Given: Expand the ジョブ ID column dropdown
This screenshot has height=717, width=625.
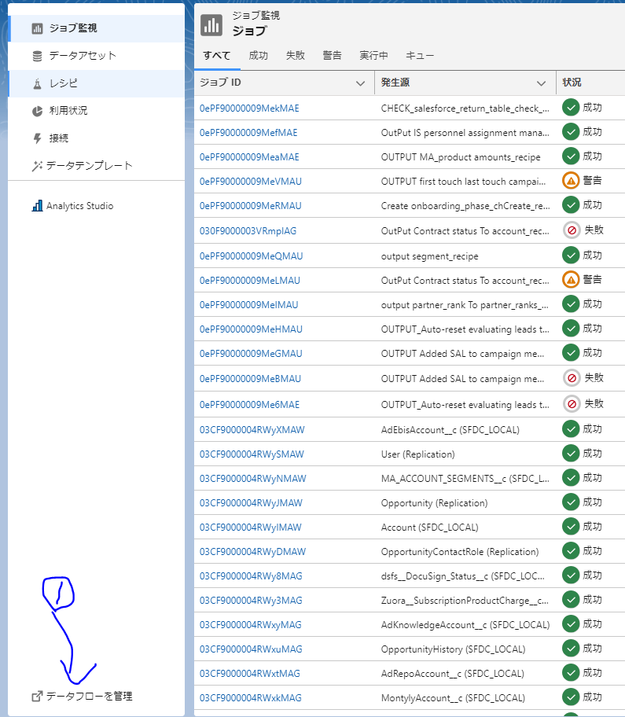Looking at the screenshot, I should (360, 83).
